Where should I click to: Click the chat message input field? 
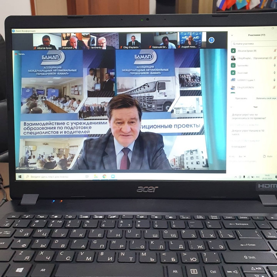[253, 161]
